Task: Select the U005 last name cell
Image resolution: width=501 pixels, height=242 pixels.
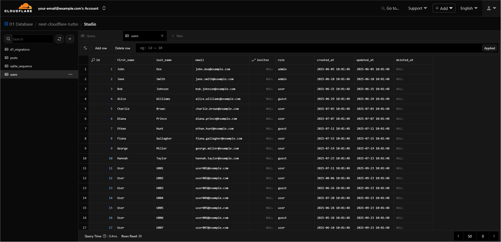Action: 173,208
